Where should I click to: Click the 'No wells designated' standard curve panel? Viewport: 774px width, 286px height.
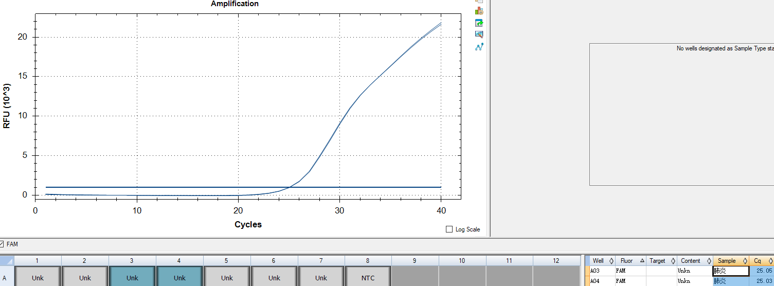[x=681, y=114]
